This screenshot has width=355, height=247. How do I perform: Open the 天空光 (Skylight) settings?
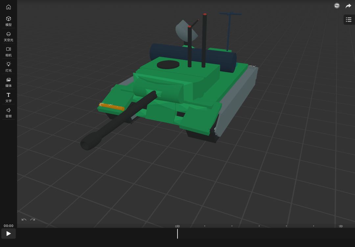pos(8,37)
